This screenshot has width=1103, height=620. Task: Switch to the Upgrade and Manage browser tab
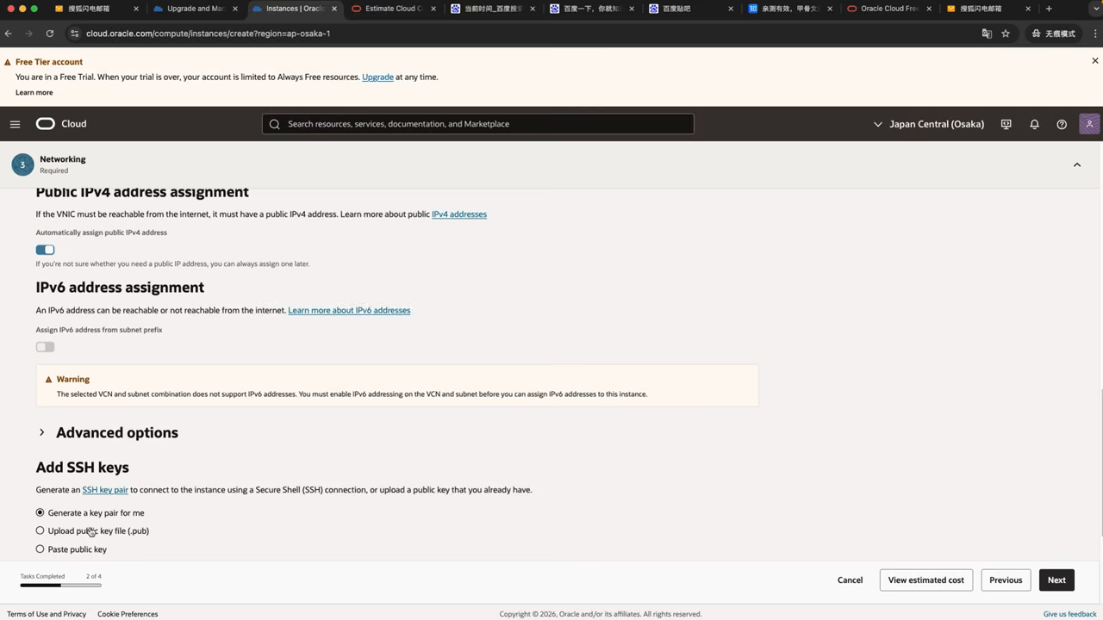(195, 9)
